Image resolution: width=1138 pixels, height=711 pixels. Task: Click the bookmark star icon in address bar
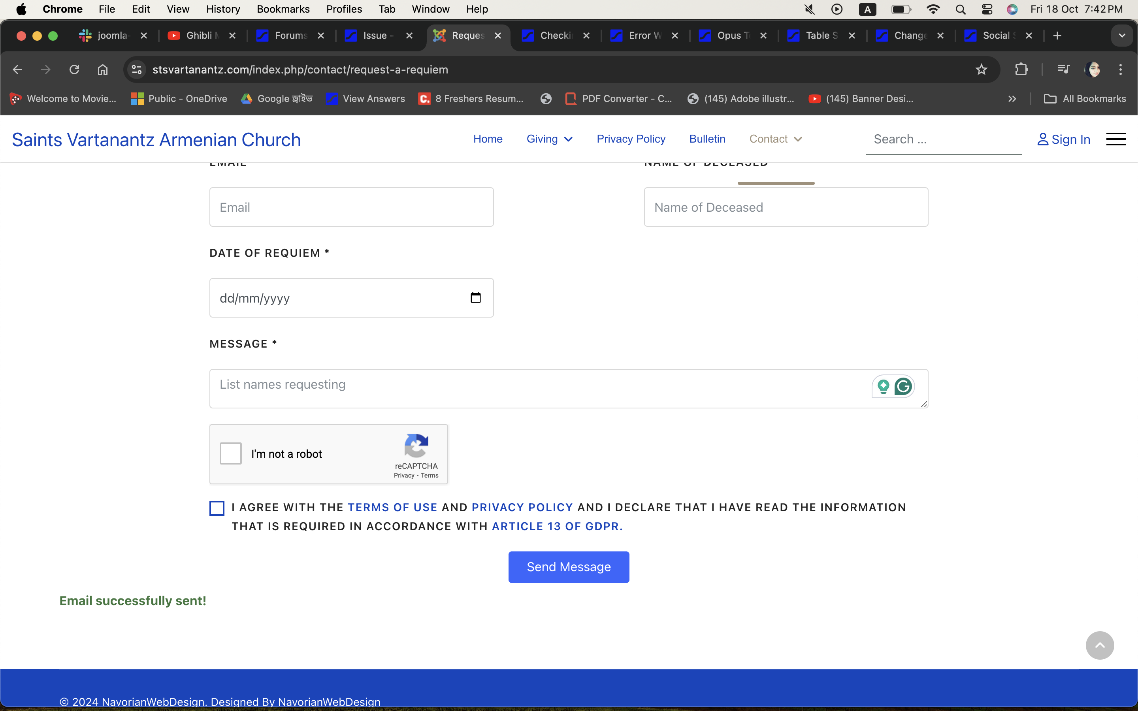coord(981,70)
